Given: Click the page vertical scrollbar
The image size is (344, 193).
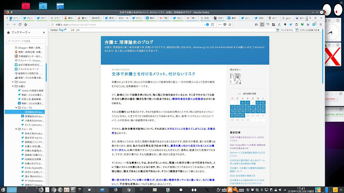Looking at the screenshot, I should coord(322,56).
